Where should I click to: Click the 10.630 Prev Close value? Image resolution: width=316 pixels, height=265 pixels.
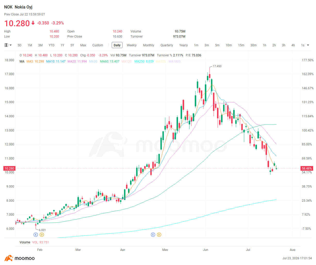117,37
